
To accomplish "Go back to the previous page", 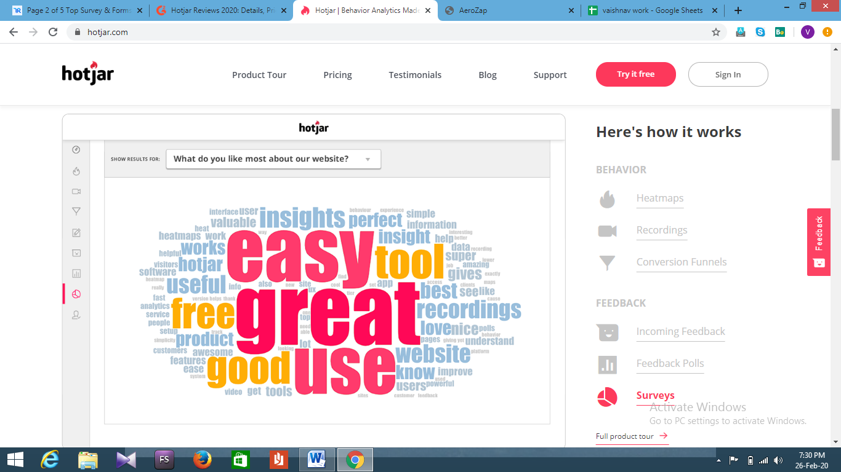I will (x=14, y=32).
